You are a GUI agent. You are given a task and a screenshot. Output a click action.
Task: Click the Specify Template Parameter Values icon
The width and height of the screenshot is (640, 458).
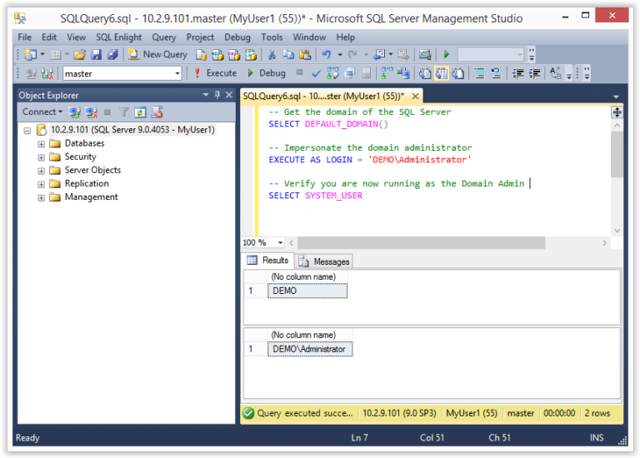pyautogui.click(x=555, y=73)
